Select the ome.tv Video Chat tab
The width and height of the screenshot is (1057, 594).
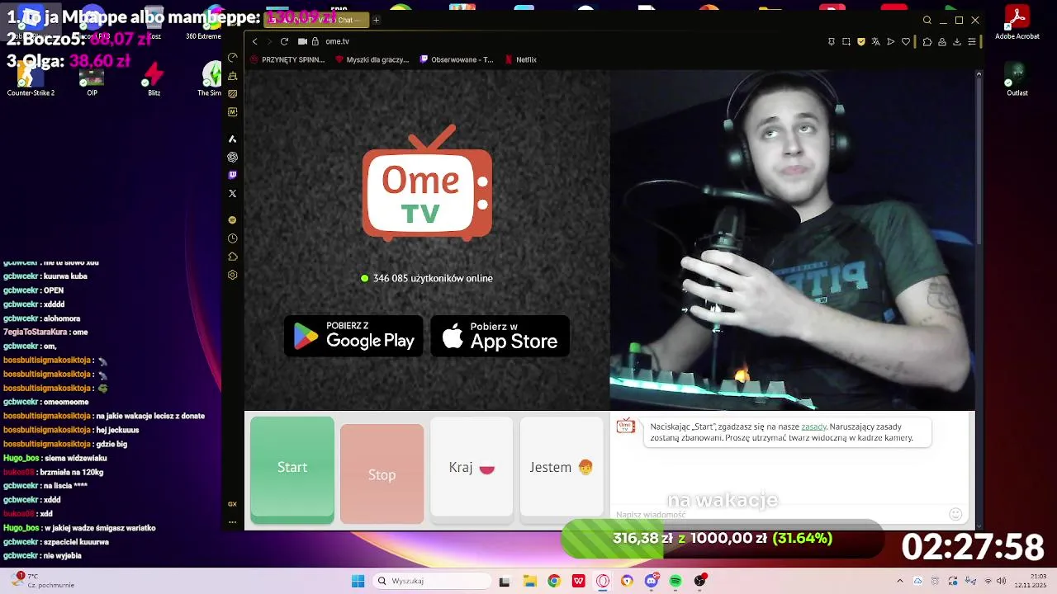coord(315,20)
